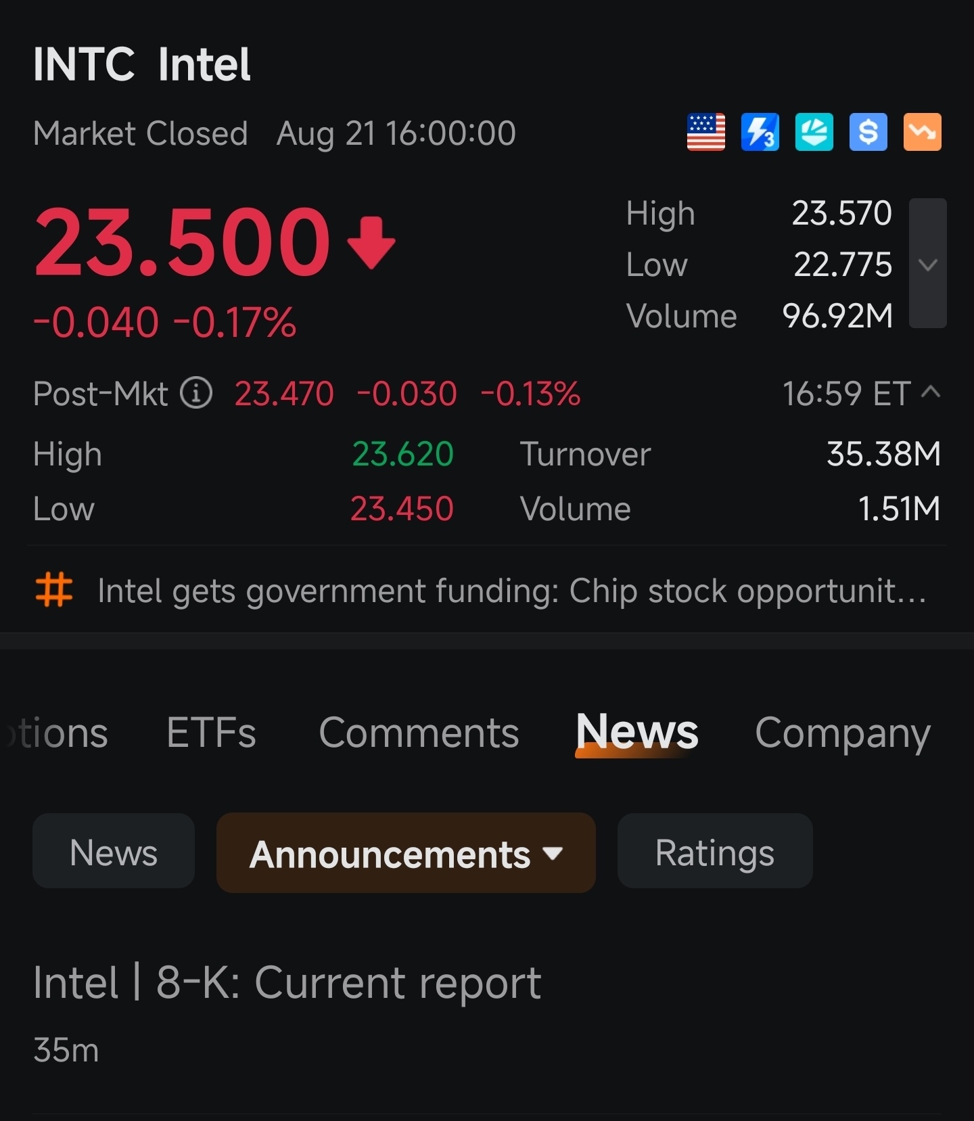The height and width of the screenshot is (1121, 974).
Task: Open the Announcements filter dropdown
Action: point(406,853)
